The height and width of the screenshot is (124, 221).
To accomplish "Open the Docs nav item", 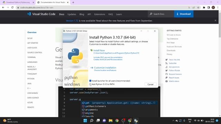I will pos(61,14).
